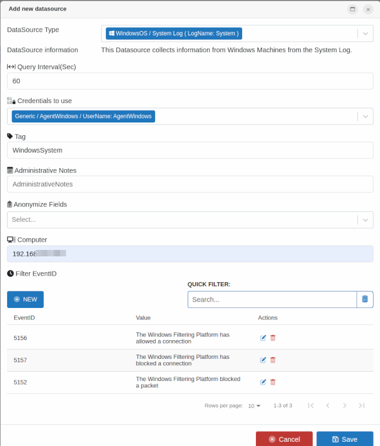Edit the 5152 EventID filter row
Viewport: 380px width, 446px height.
click(263, 382)
